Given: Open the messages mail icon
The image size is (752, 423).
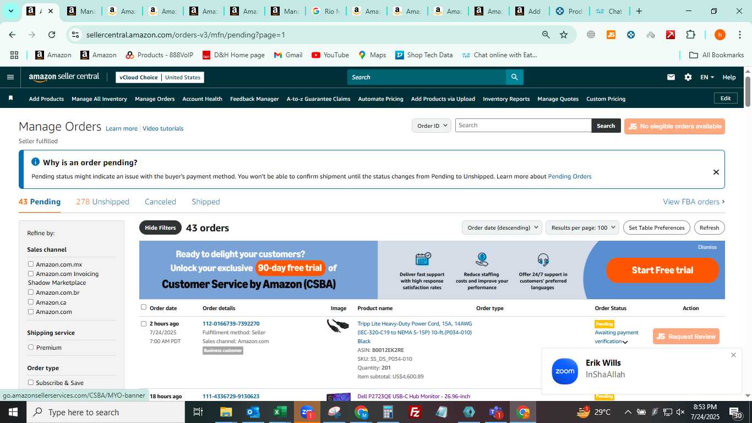Looking at the screenshot, I should (x=671, y=77).
